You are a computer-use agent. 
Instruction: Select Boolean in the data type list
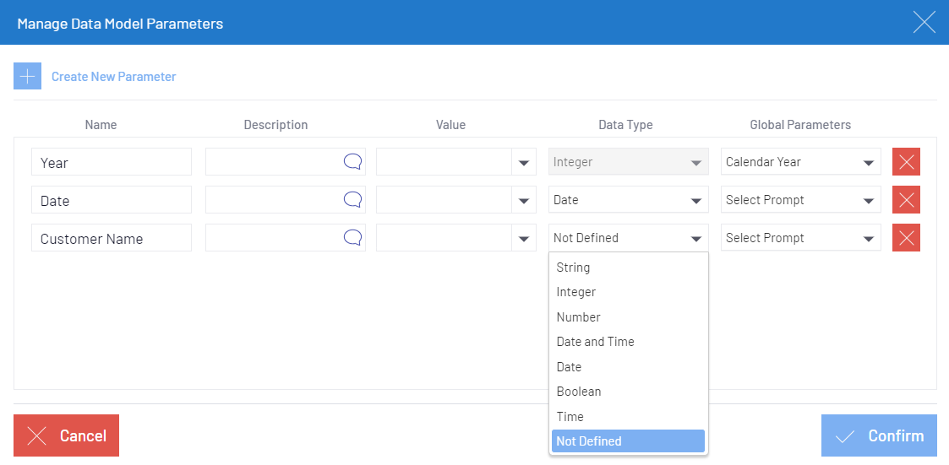(x=578, y=392)
